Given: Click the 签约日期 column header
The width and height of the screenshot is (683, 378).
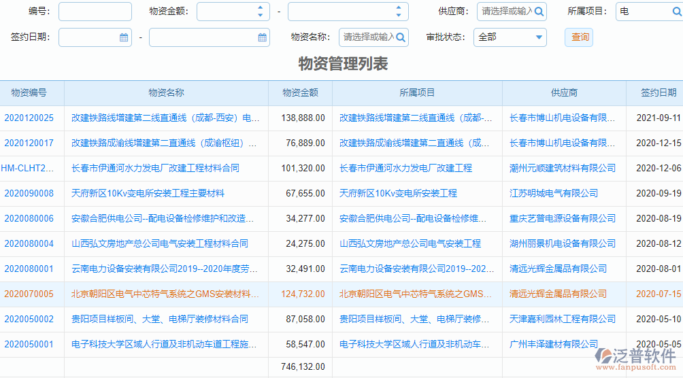Looking at the screenshot, I should pyautogui.click(x=658, y=93).
